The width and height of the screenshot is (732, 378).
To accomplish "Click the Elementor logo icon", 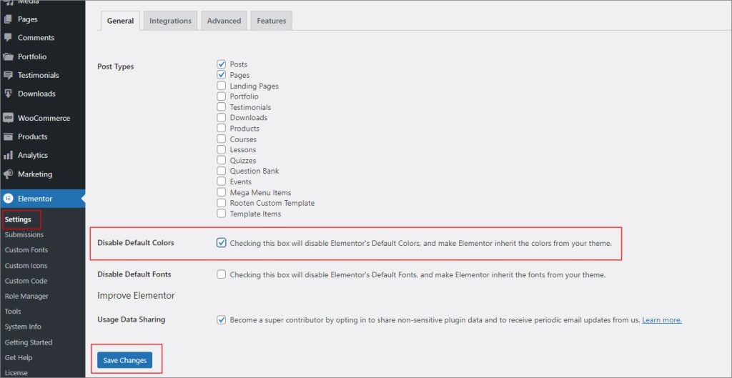I will point(9,198).
